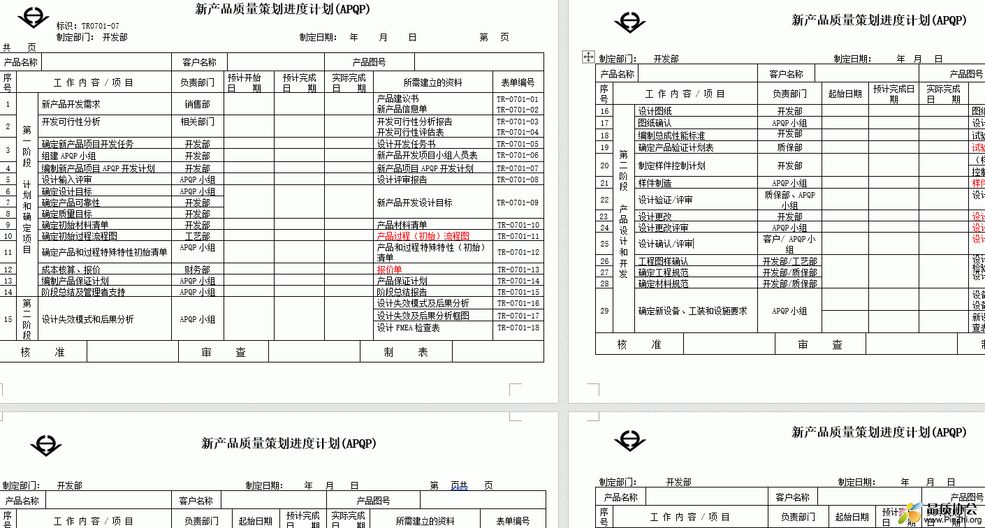The image size is (985, 528).
Task: Select 阶段总结及管理者支持 item
Action: tap(83, 292)
